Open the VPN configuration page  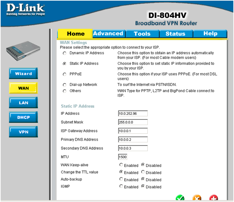(x=23, y=132)
